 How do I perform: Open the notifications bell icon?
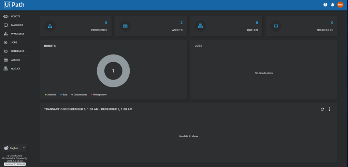click(332, 5)
